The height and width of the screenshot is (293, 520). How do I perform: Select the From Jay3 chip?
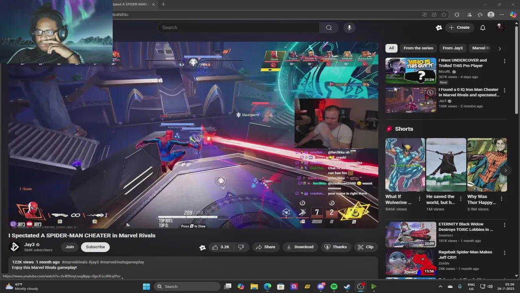click(x=453, y=48)
